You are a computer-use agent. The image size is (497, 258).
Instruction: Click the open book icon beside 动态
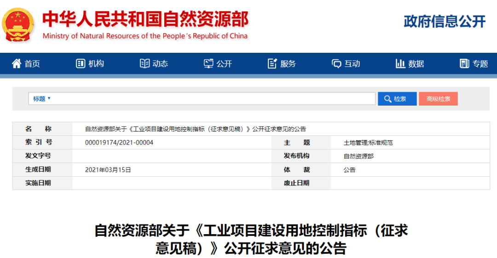[144, 63]
